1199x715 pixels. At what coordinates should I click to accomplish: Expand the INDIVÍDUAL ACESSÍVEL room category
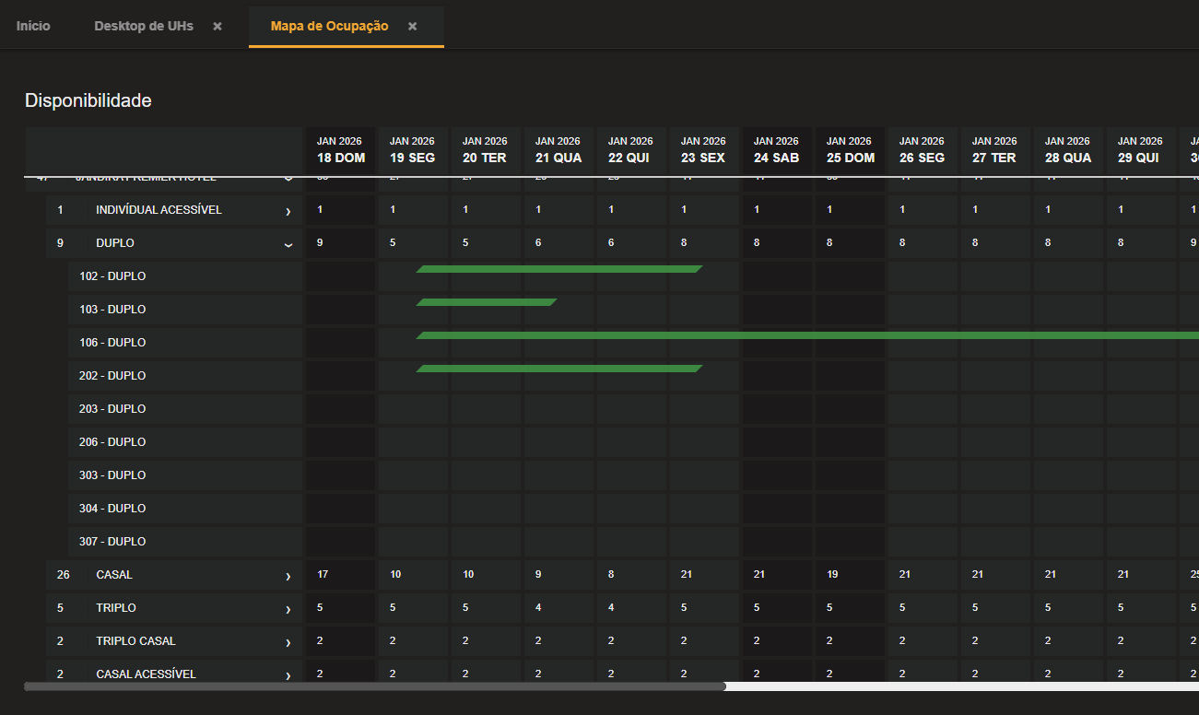point(288,211)
